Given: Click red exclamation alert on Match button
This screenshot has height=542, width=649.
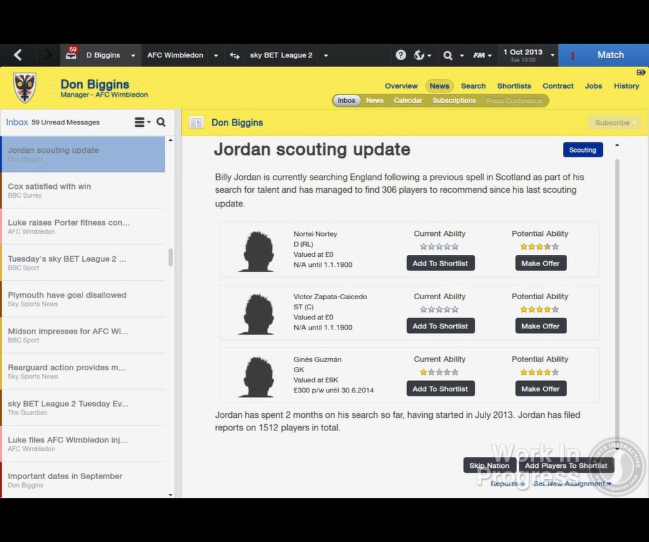Looking at the screenshot, I should 572,56.
